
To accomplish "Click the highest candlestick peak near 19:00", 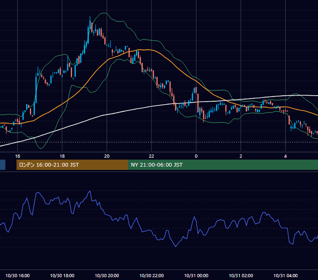I will click(x=90, y=22).
